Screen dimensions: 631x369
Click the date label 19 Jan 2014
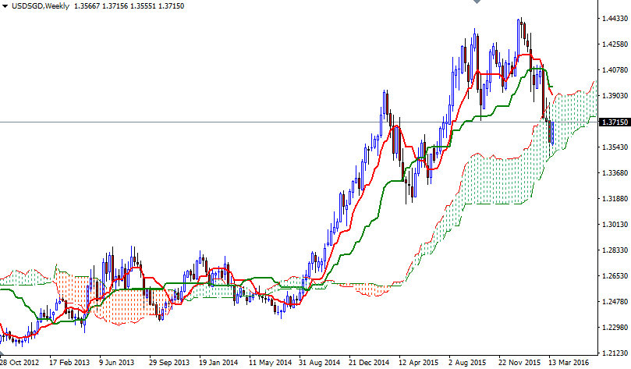tap(219, 363)
